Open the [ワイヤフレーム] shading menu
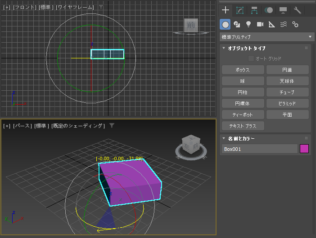The height and width of the screenshot is (238, 316). (x=75, y=8)
